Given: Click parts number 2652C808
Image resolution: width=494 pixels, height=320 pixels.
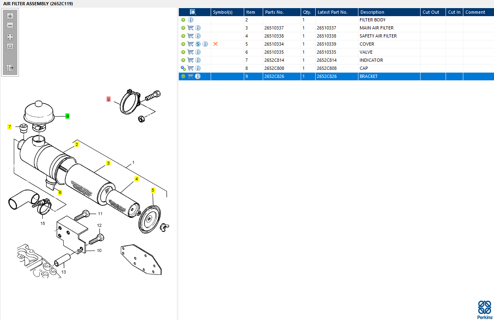Looking at the screenshot, I should tap(274, 68).
